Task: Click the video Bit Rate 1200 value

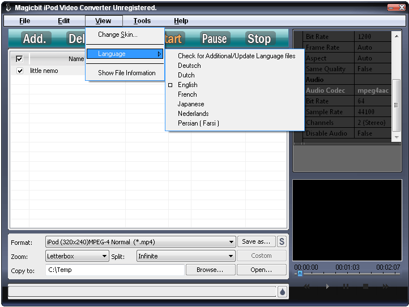Action: coord(373,36)
